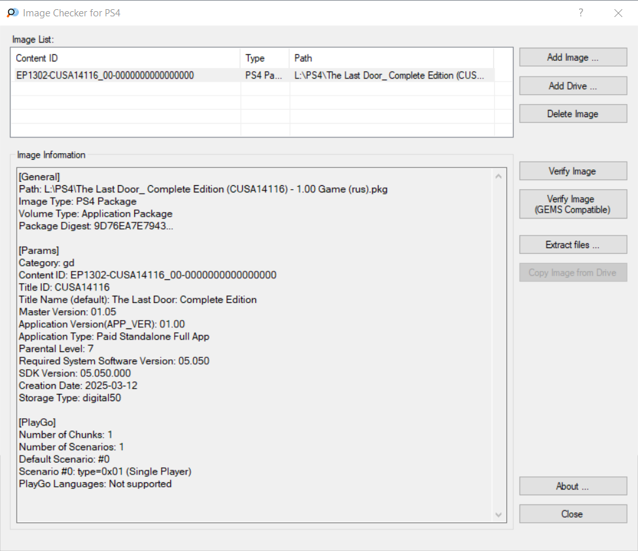Screen dimensions: 638x551
Task: Click the 'PS4 Pa...' type cell
Action: click(264, 75)
